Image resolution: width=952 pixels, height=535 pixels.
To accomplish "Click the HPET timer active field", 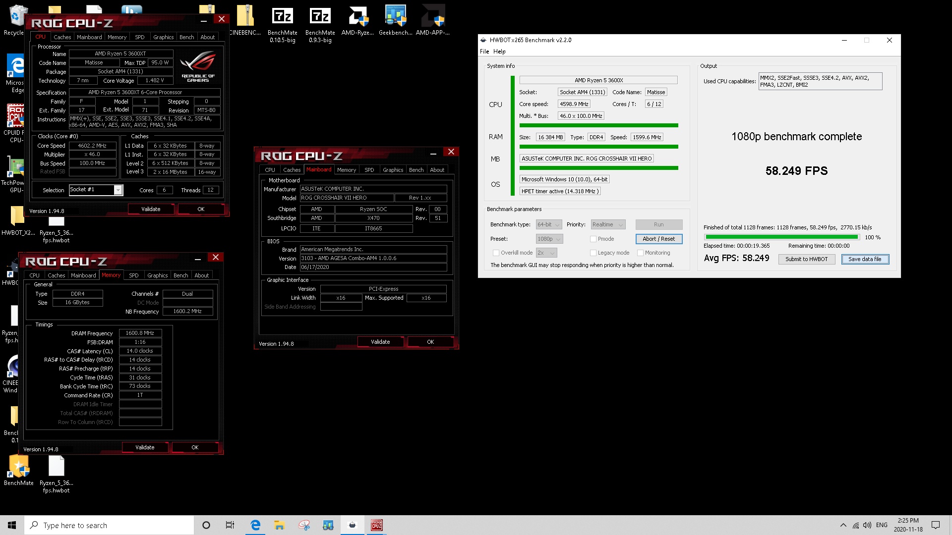I will point(560,191).
